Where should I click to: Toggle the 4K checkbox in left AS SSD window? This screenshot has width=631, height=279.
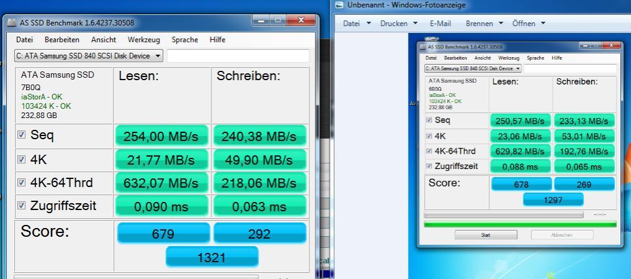tap(21, 160)
